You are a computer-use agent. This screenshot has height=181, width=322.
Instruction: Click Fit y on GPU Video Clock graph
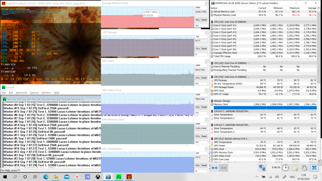point(198,107)
